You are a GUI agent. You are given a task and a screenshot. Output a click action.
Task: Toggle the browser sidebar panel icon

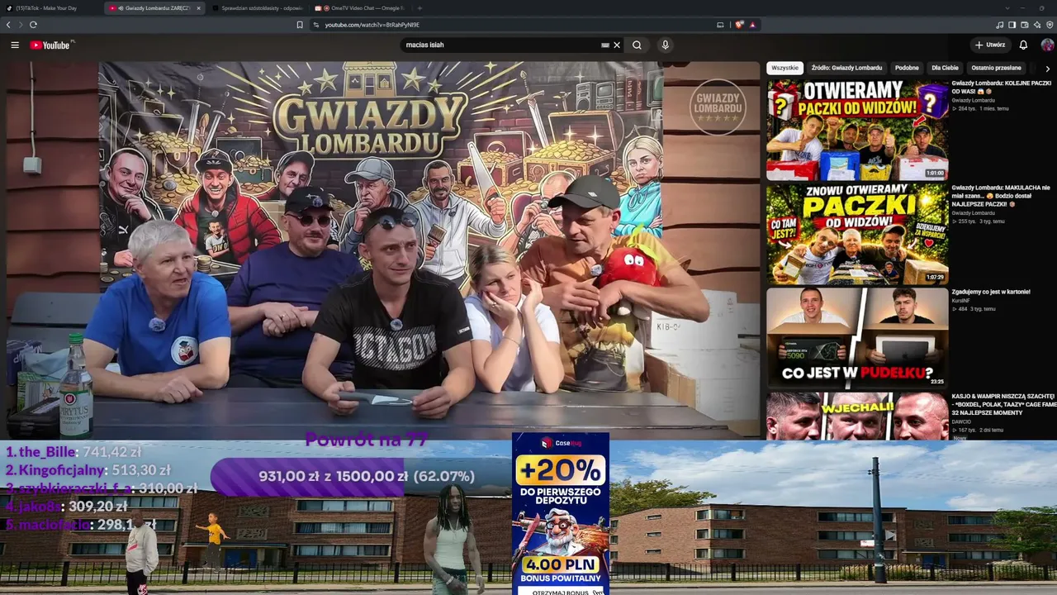[x=1012, y=25]
